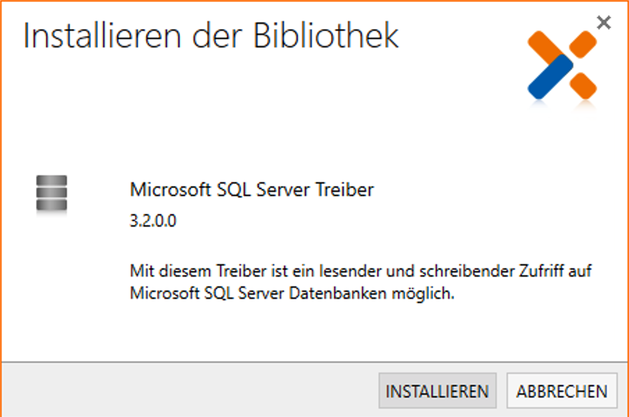Image resolution: width=629 pixels, height=417 pixels.
Task: Click the top disk of the database icon
Action: [51, 181]
